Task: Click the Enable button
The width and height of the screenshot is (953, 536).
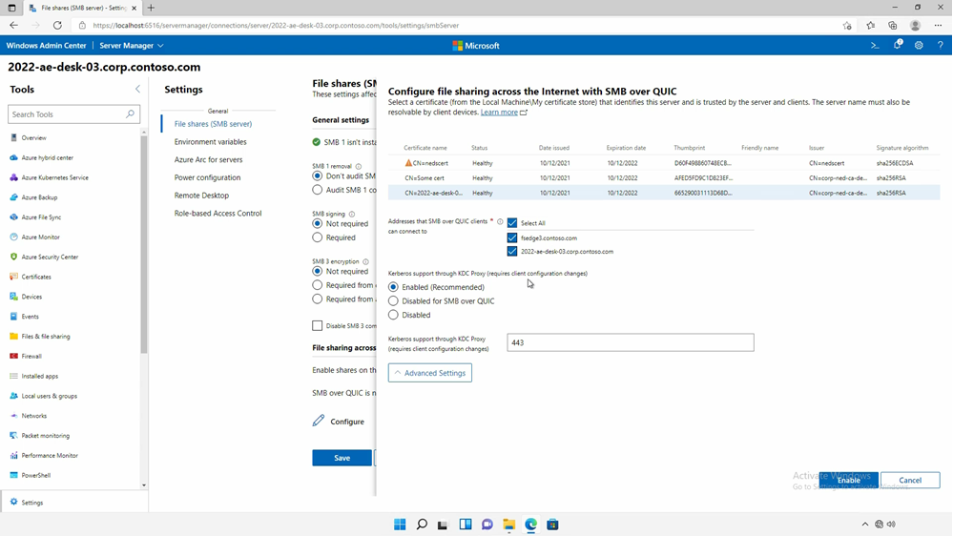Action: point(848,480)
